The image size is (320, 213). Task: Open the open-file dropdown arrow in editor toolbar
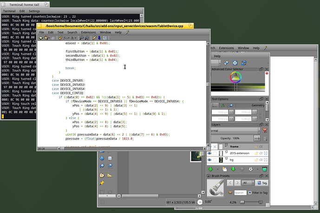click(49, 38)
